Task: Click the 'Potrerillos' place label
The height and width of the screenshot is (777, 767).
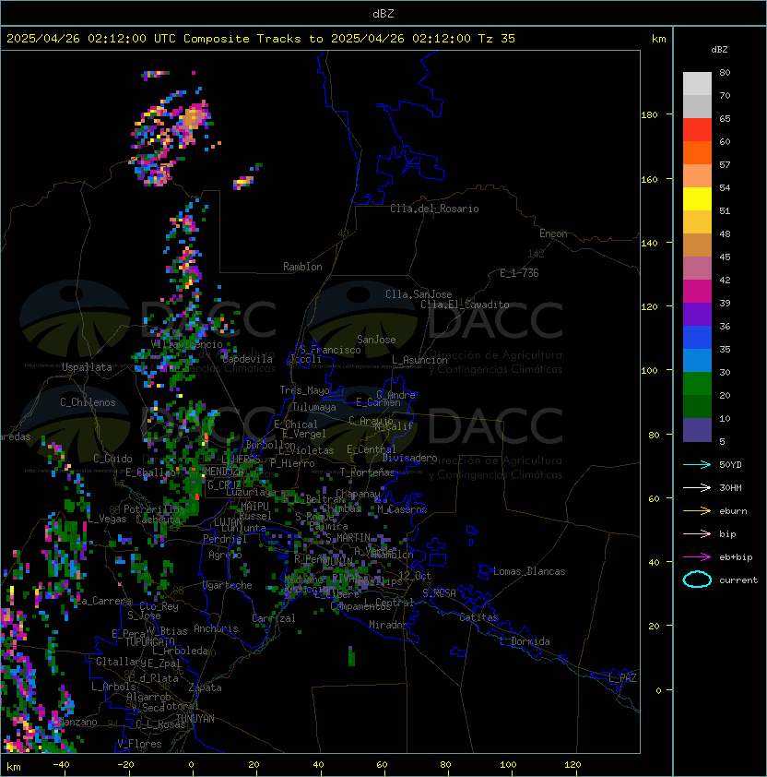Action: (154, 509)
